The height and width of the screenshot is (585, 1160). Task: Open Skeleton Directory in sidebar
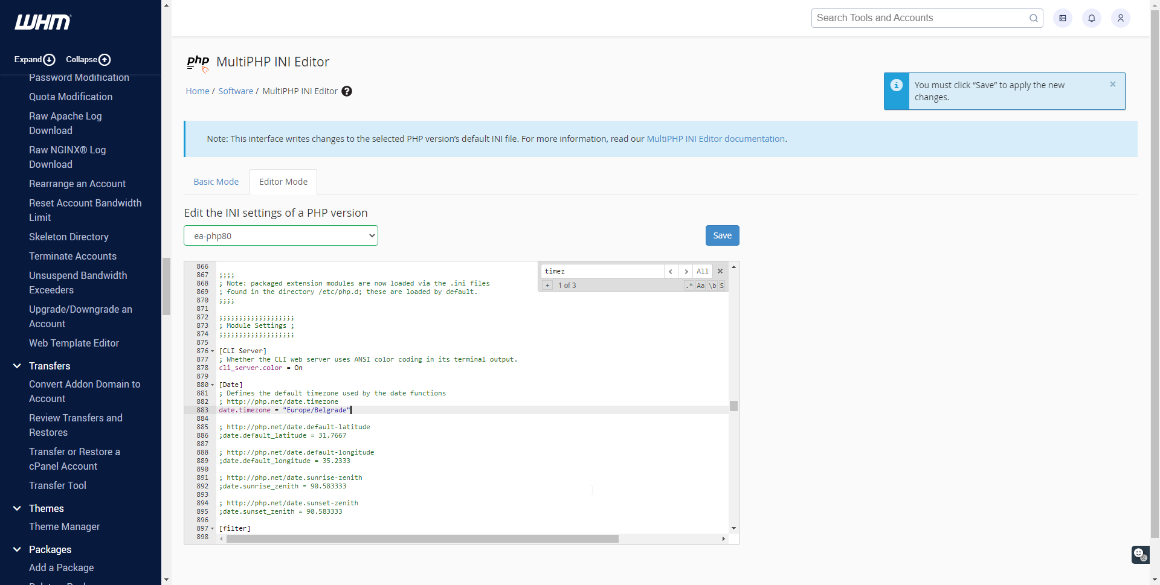click(x=69, y=237)
